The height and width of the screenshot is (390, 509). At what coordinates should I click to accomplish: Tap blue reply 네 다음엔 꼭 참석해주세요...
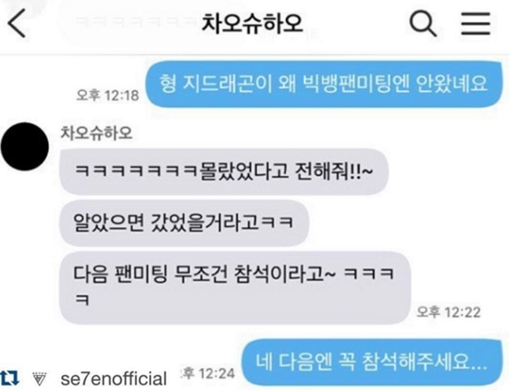[372, 362]
